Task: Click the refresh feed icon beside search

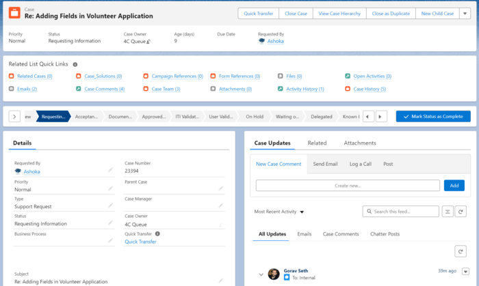Action: click(461, 212)
